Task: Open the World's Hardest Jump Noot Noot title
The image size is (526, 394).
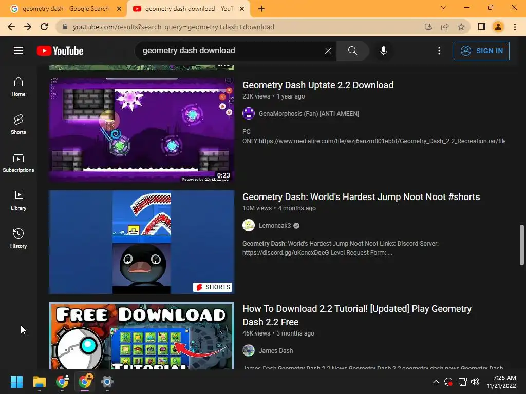Action: pos(361,197)
